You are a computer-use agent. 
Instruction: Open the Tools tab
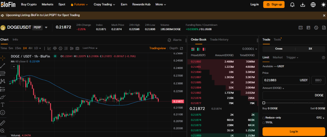point(277,40)
